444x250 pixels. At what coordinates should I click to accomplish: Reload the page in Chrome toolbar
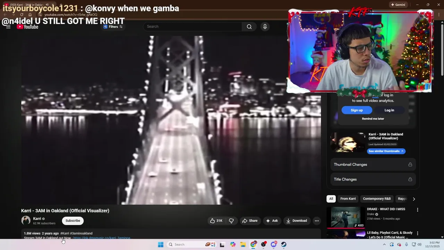[x=22, y=15]
